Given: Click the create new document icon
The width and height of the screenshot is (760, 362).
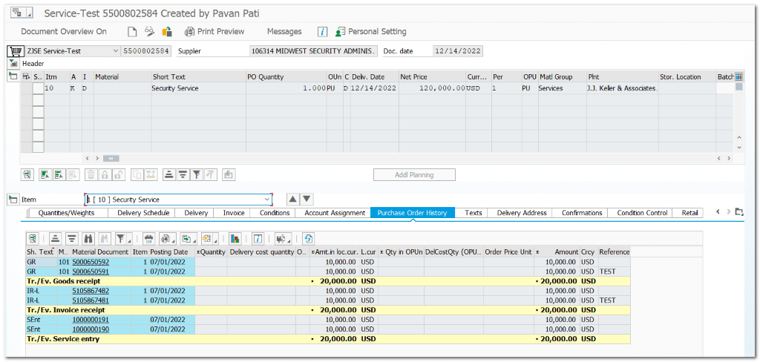Looking at the screenshot, I should click(x=132, y=32).
